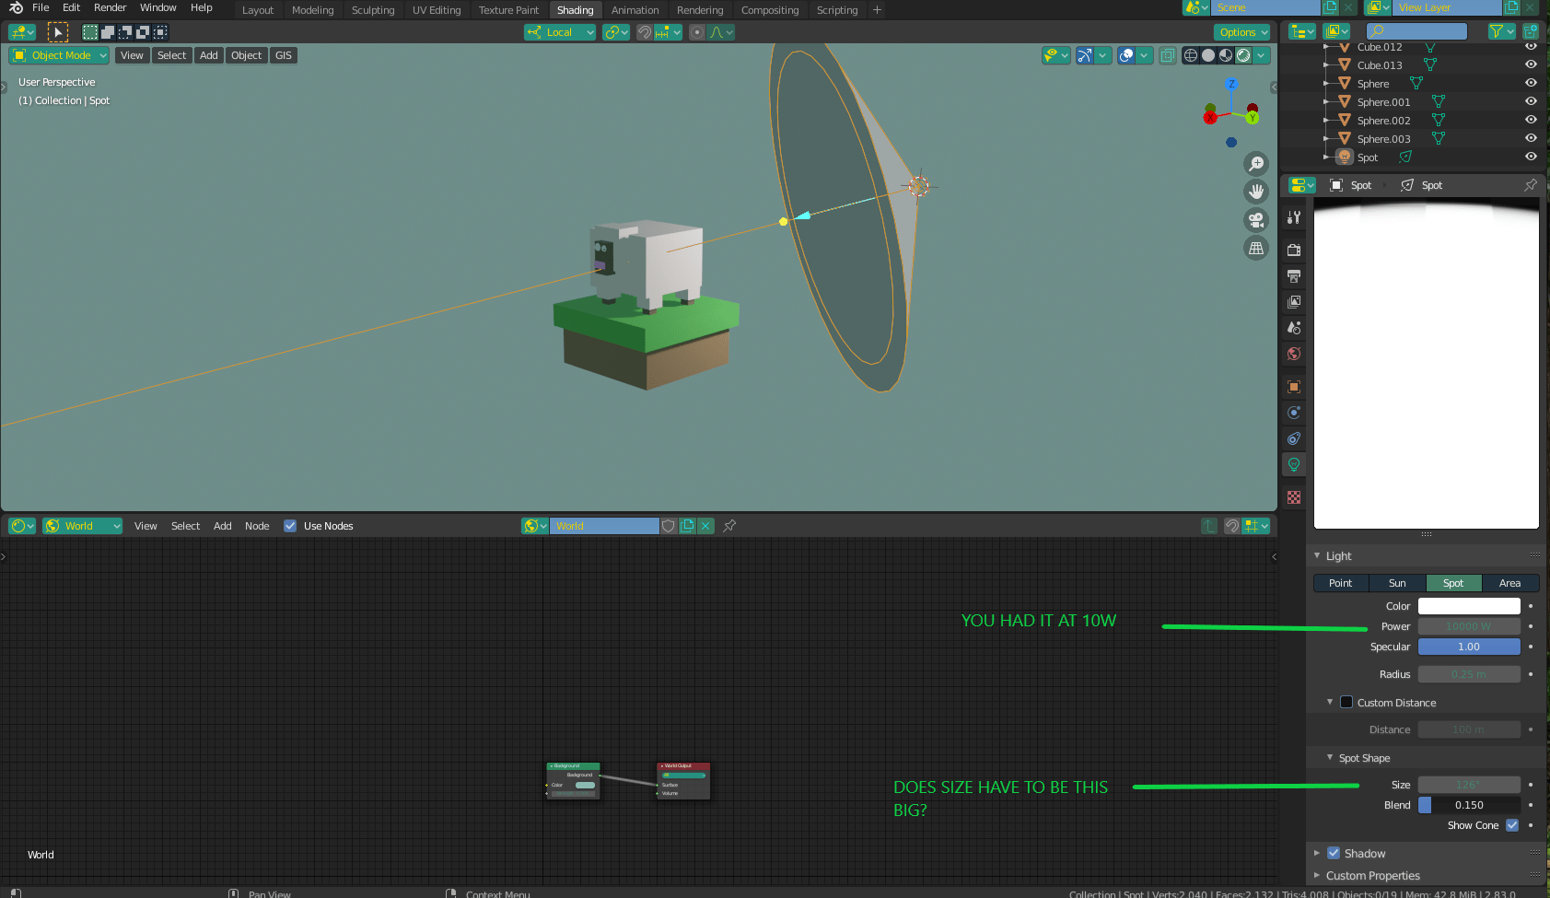Open the Physics properties tab
Image resolution: width=1550 pixels, height=898 pixels.
(1294, 413)
